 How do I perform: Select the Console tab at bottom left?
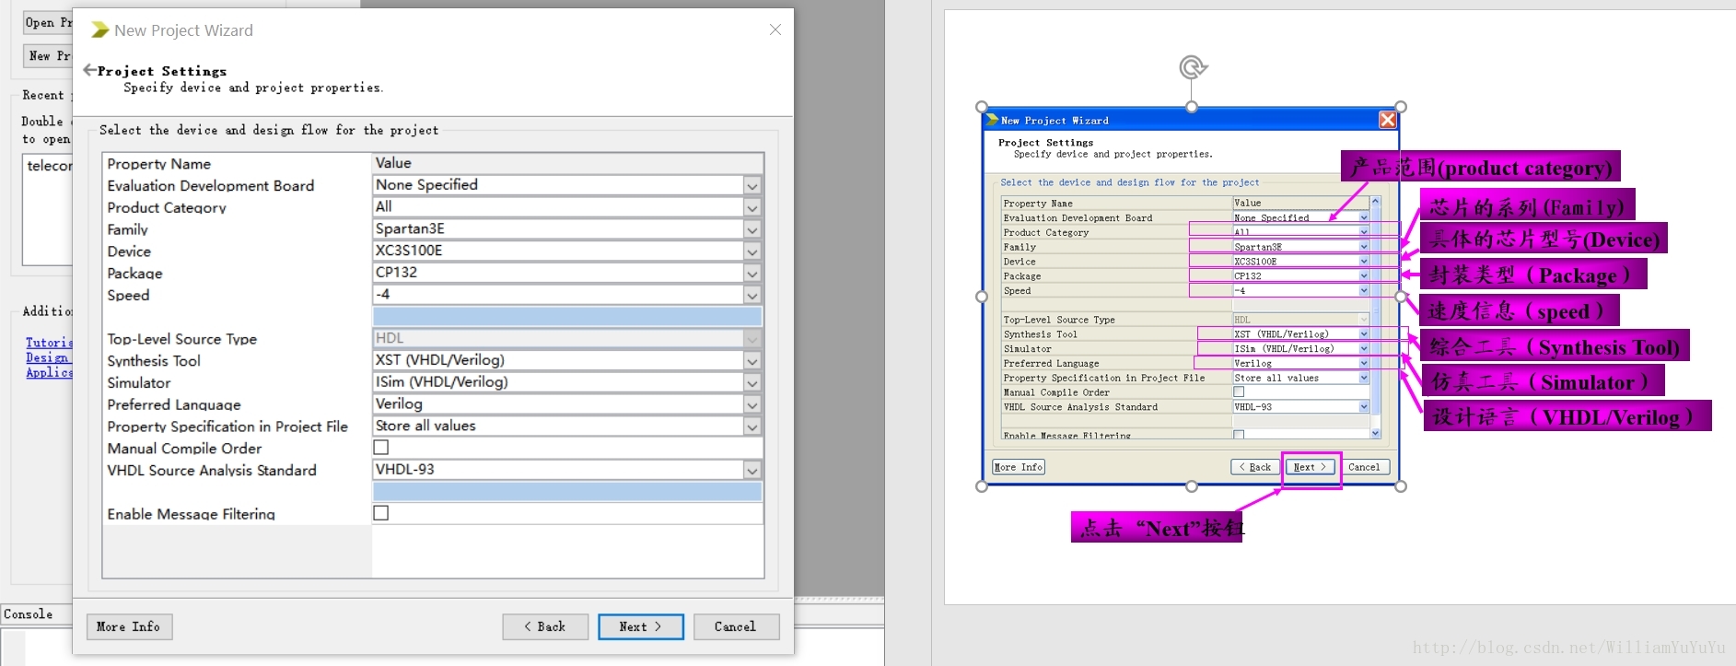[x=29, y=614]
